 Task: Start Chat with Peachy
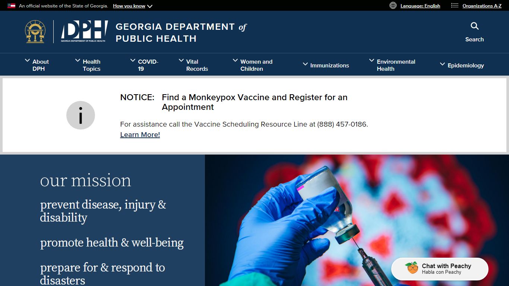coord(440,269)
